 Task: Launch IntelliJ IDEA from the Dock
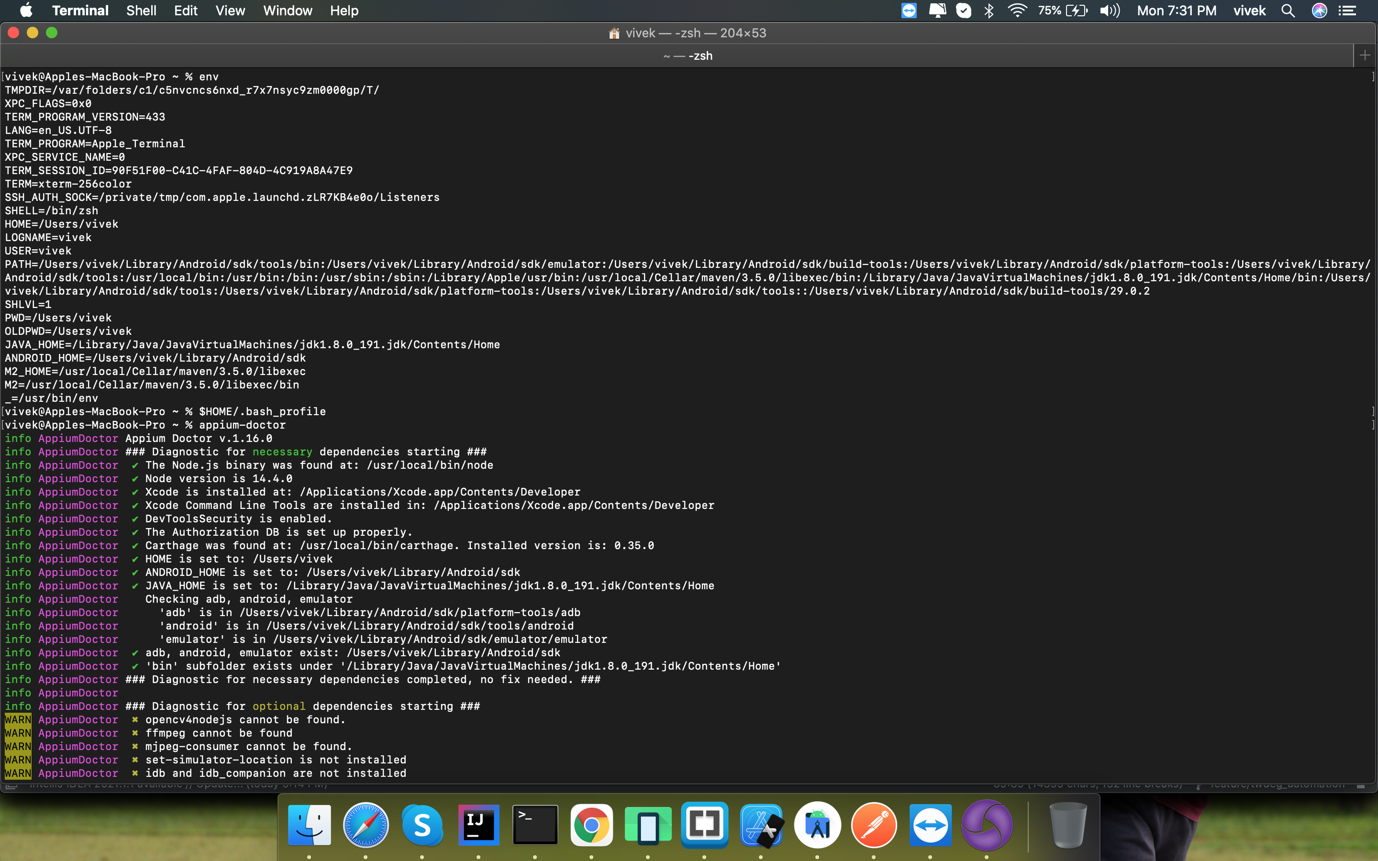[479, 824]
